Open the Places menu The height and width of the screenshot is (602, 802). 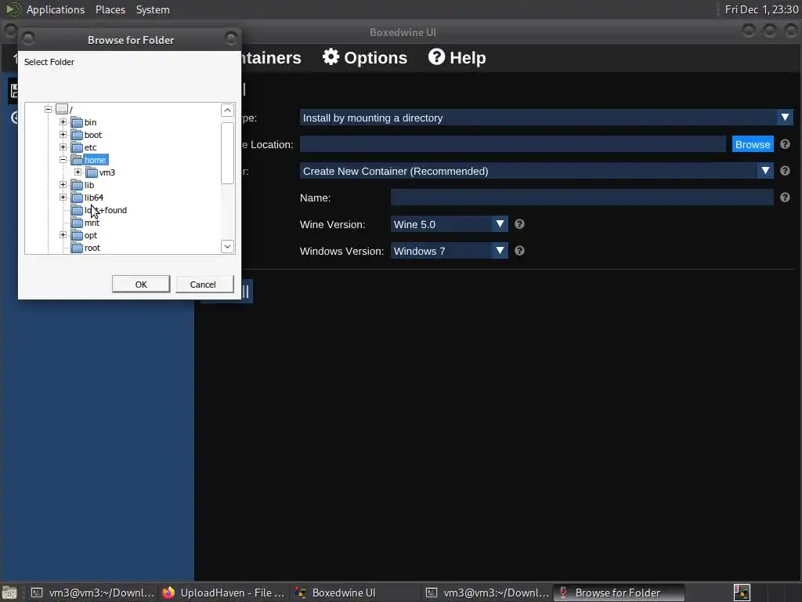tap(110, 9)
